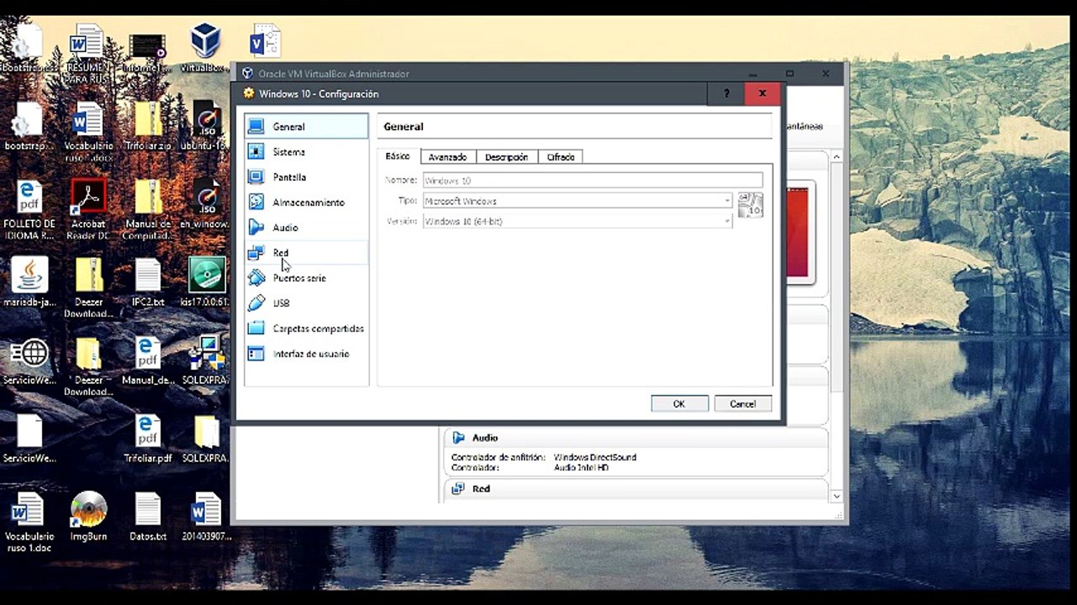Click the Windows 10 OS type image
Screen dimensions: 1077x605
[750, 205]
